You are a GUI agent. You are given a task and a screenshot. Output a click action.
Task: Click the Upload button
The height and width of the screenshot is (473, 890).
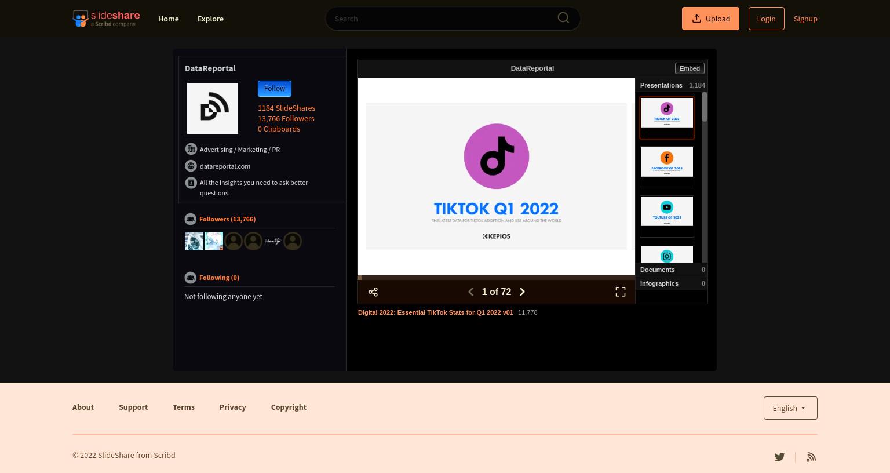pos(710,19)
